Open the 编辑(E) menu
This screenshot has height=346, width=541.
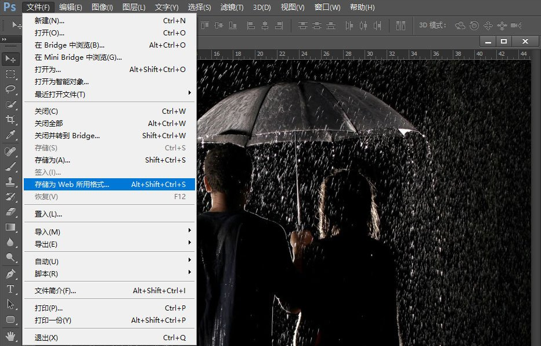(70, 7)
